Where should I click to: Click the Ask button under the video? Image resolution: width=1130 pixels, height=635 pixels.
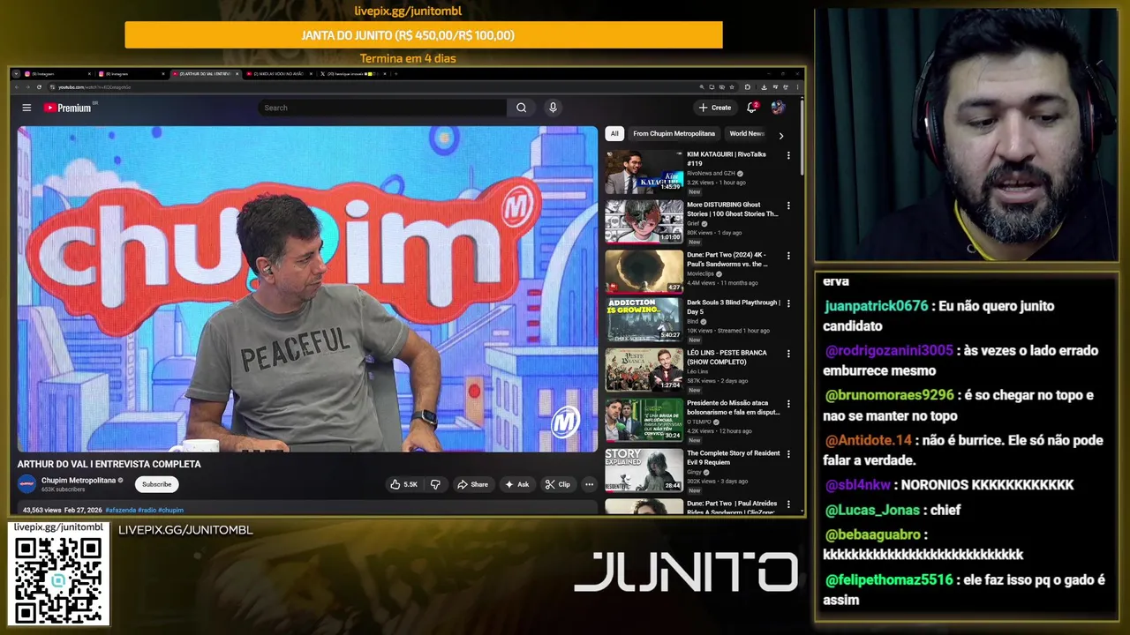coord(516,484)
